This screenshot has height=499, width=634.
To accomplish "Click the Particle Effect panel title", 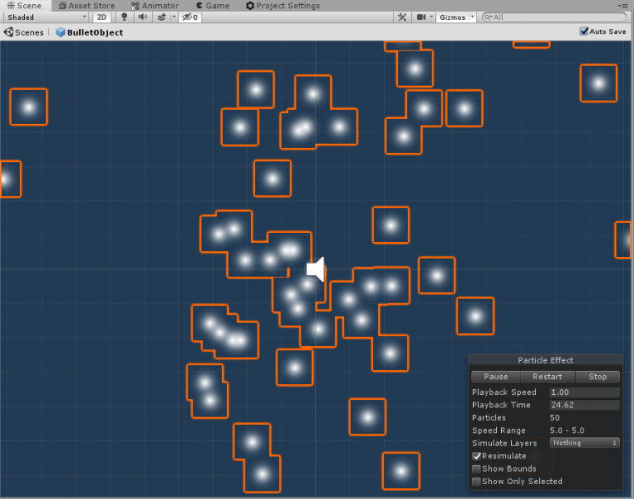I will point(546,360).
